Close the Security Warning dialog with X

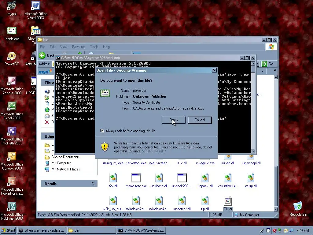click(214, 70)
